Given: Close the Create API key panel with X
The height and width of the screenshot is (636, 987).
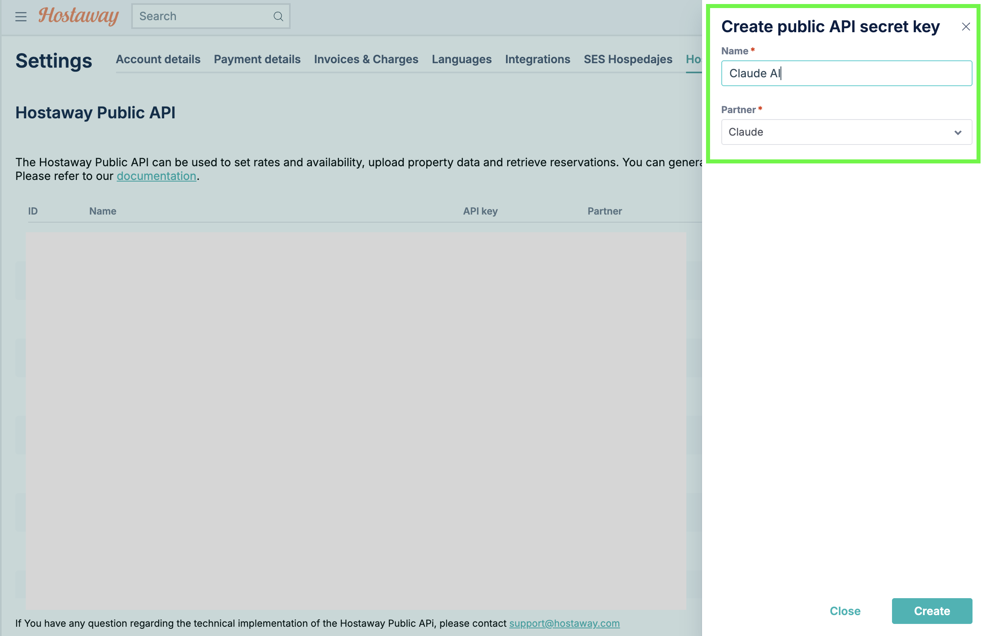Looking at the screenshot, I should point(966,27).
